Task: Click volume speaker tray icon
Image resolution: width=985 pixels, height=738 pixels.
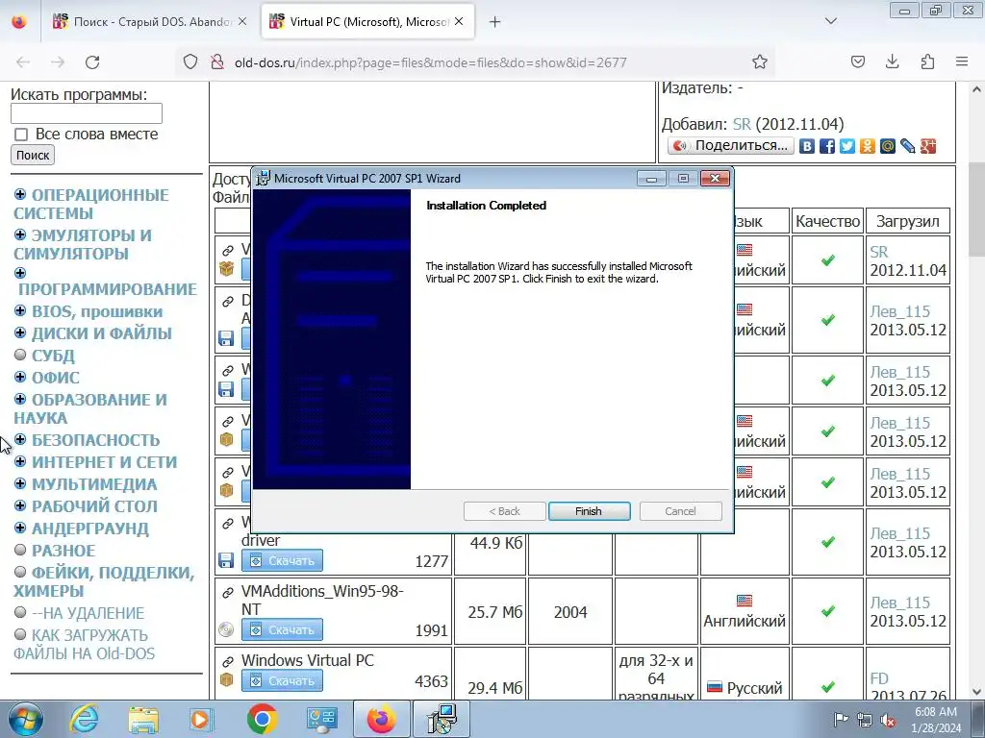Action: [x=887, y=720]
